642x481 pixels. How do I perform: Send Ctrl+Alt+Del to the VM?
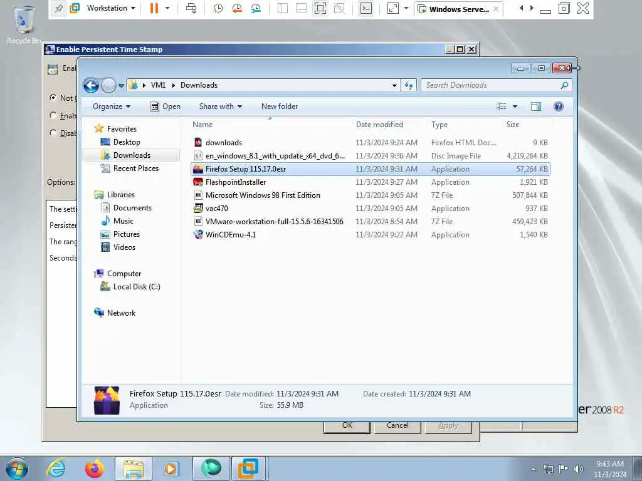click(191, 8)
